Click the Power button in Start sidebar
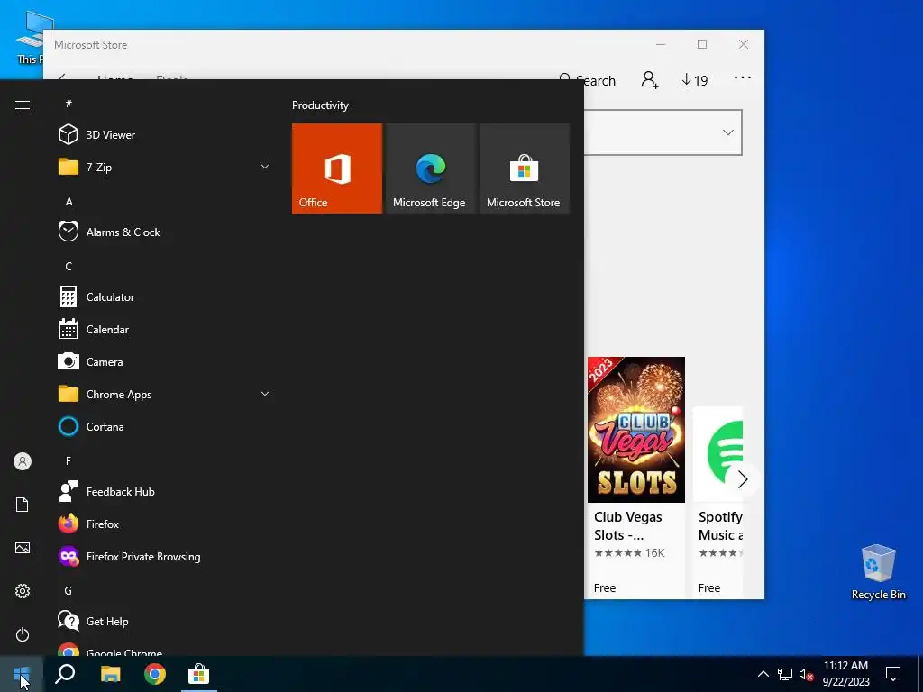 [23, 634]
